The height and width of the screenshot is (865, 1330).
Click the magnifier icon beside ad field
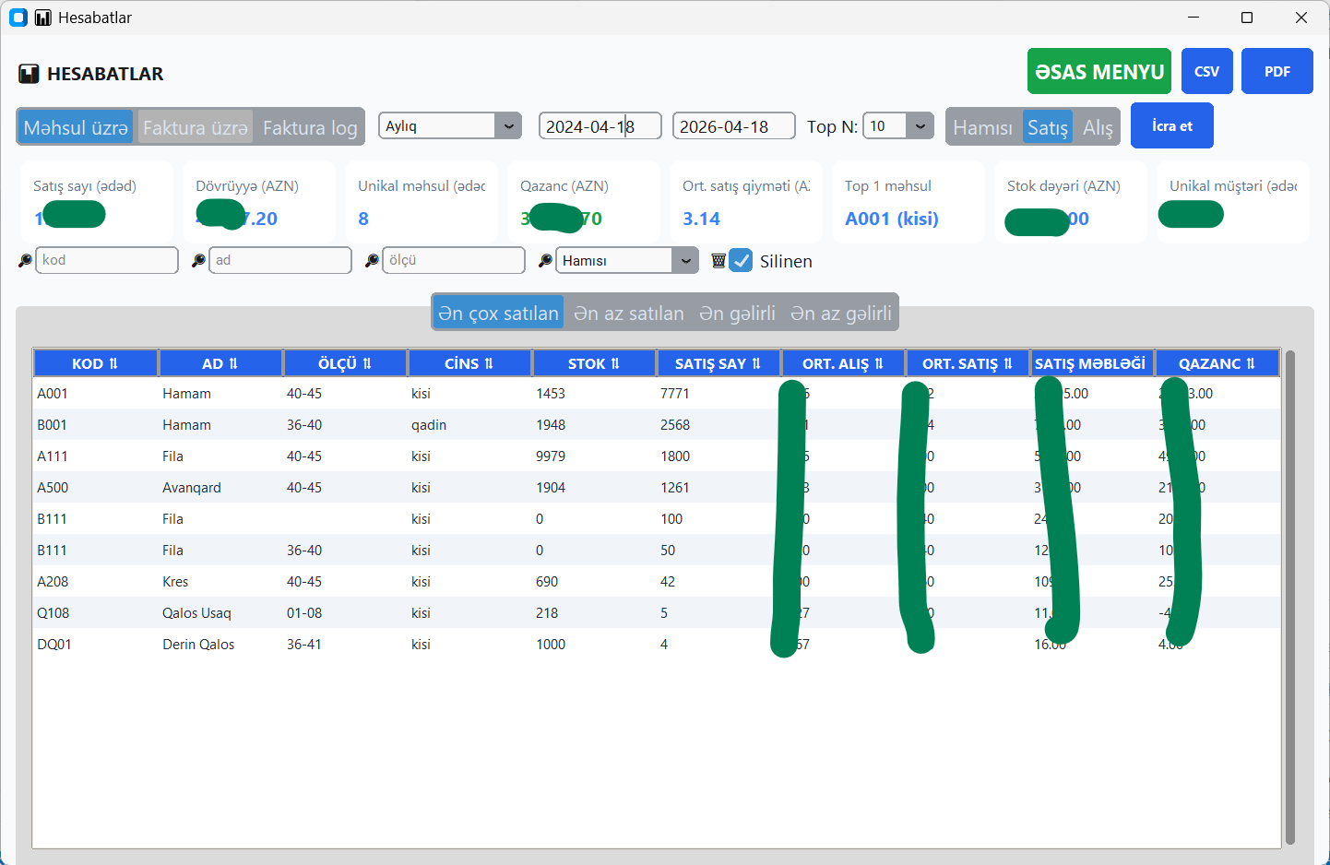click(198, 261)
